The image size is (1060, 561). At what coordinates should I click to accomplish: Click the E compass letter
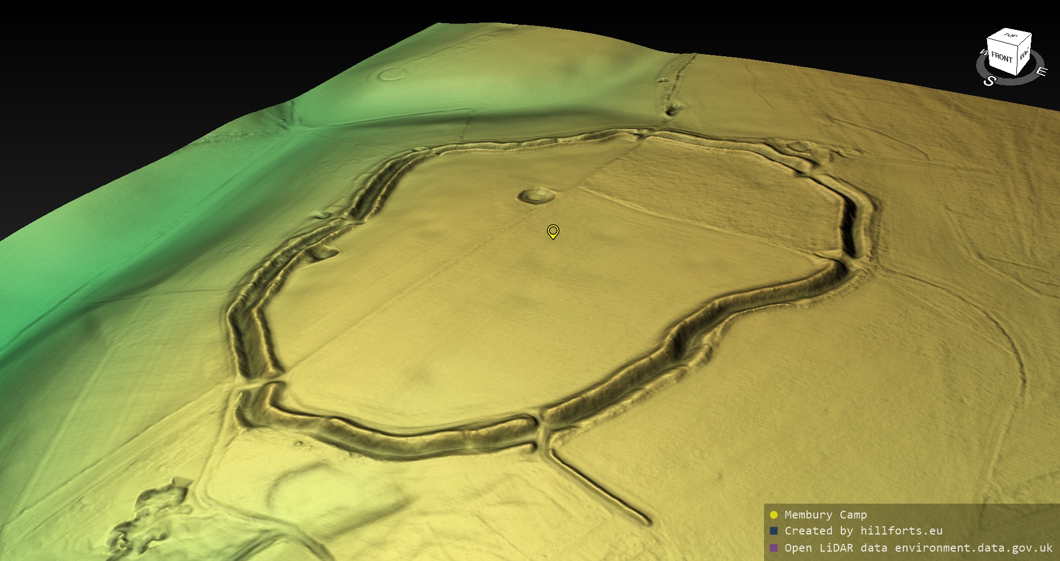(x=1041, y=71)
